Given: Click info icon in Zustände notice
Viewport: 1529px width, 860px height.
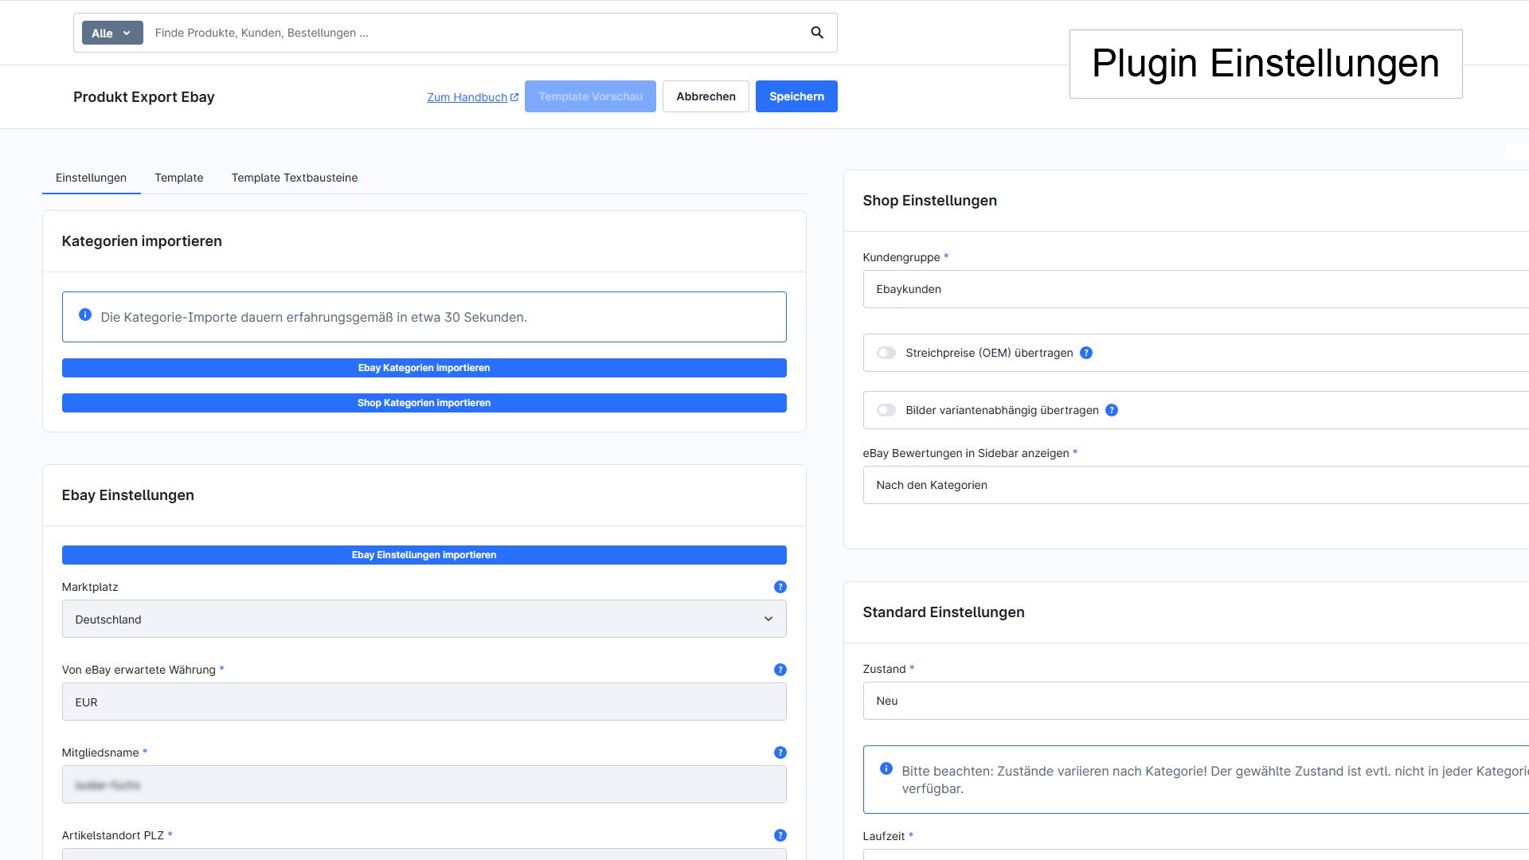Looking at the screenshot, I should [886, 768].
